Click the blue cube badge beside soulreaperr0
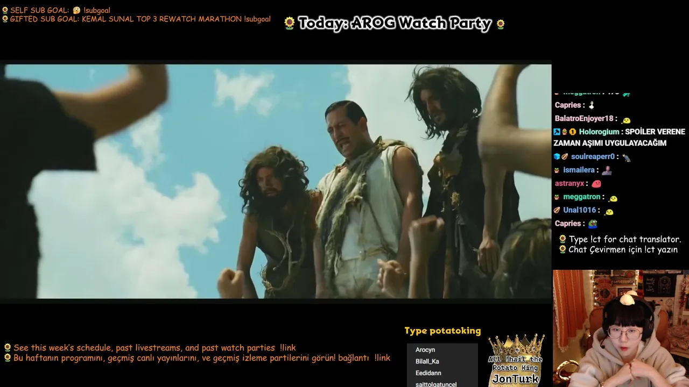689x387 pixels. [x=557, y=156]
